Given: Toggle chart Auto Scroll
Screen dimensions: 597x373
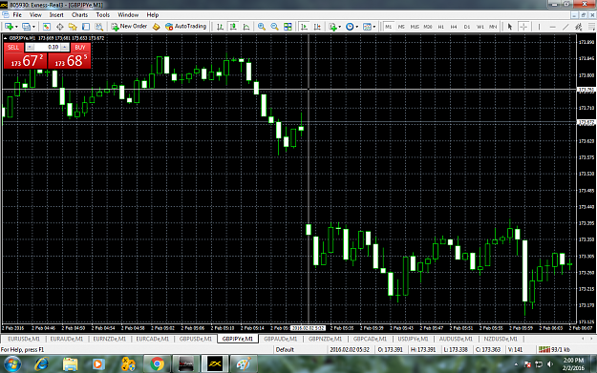Looking at the screenshot, I should pos(304,27).
